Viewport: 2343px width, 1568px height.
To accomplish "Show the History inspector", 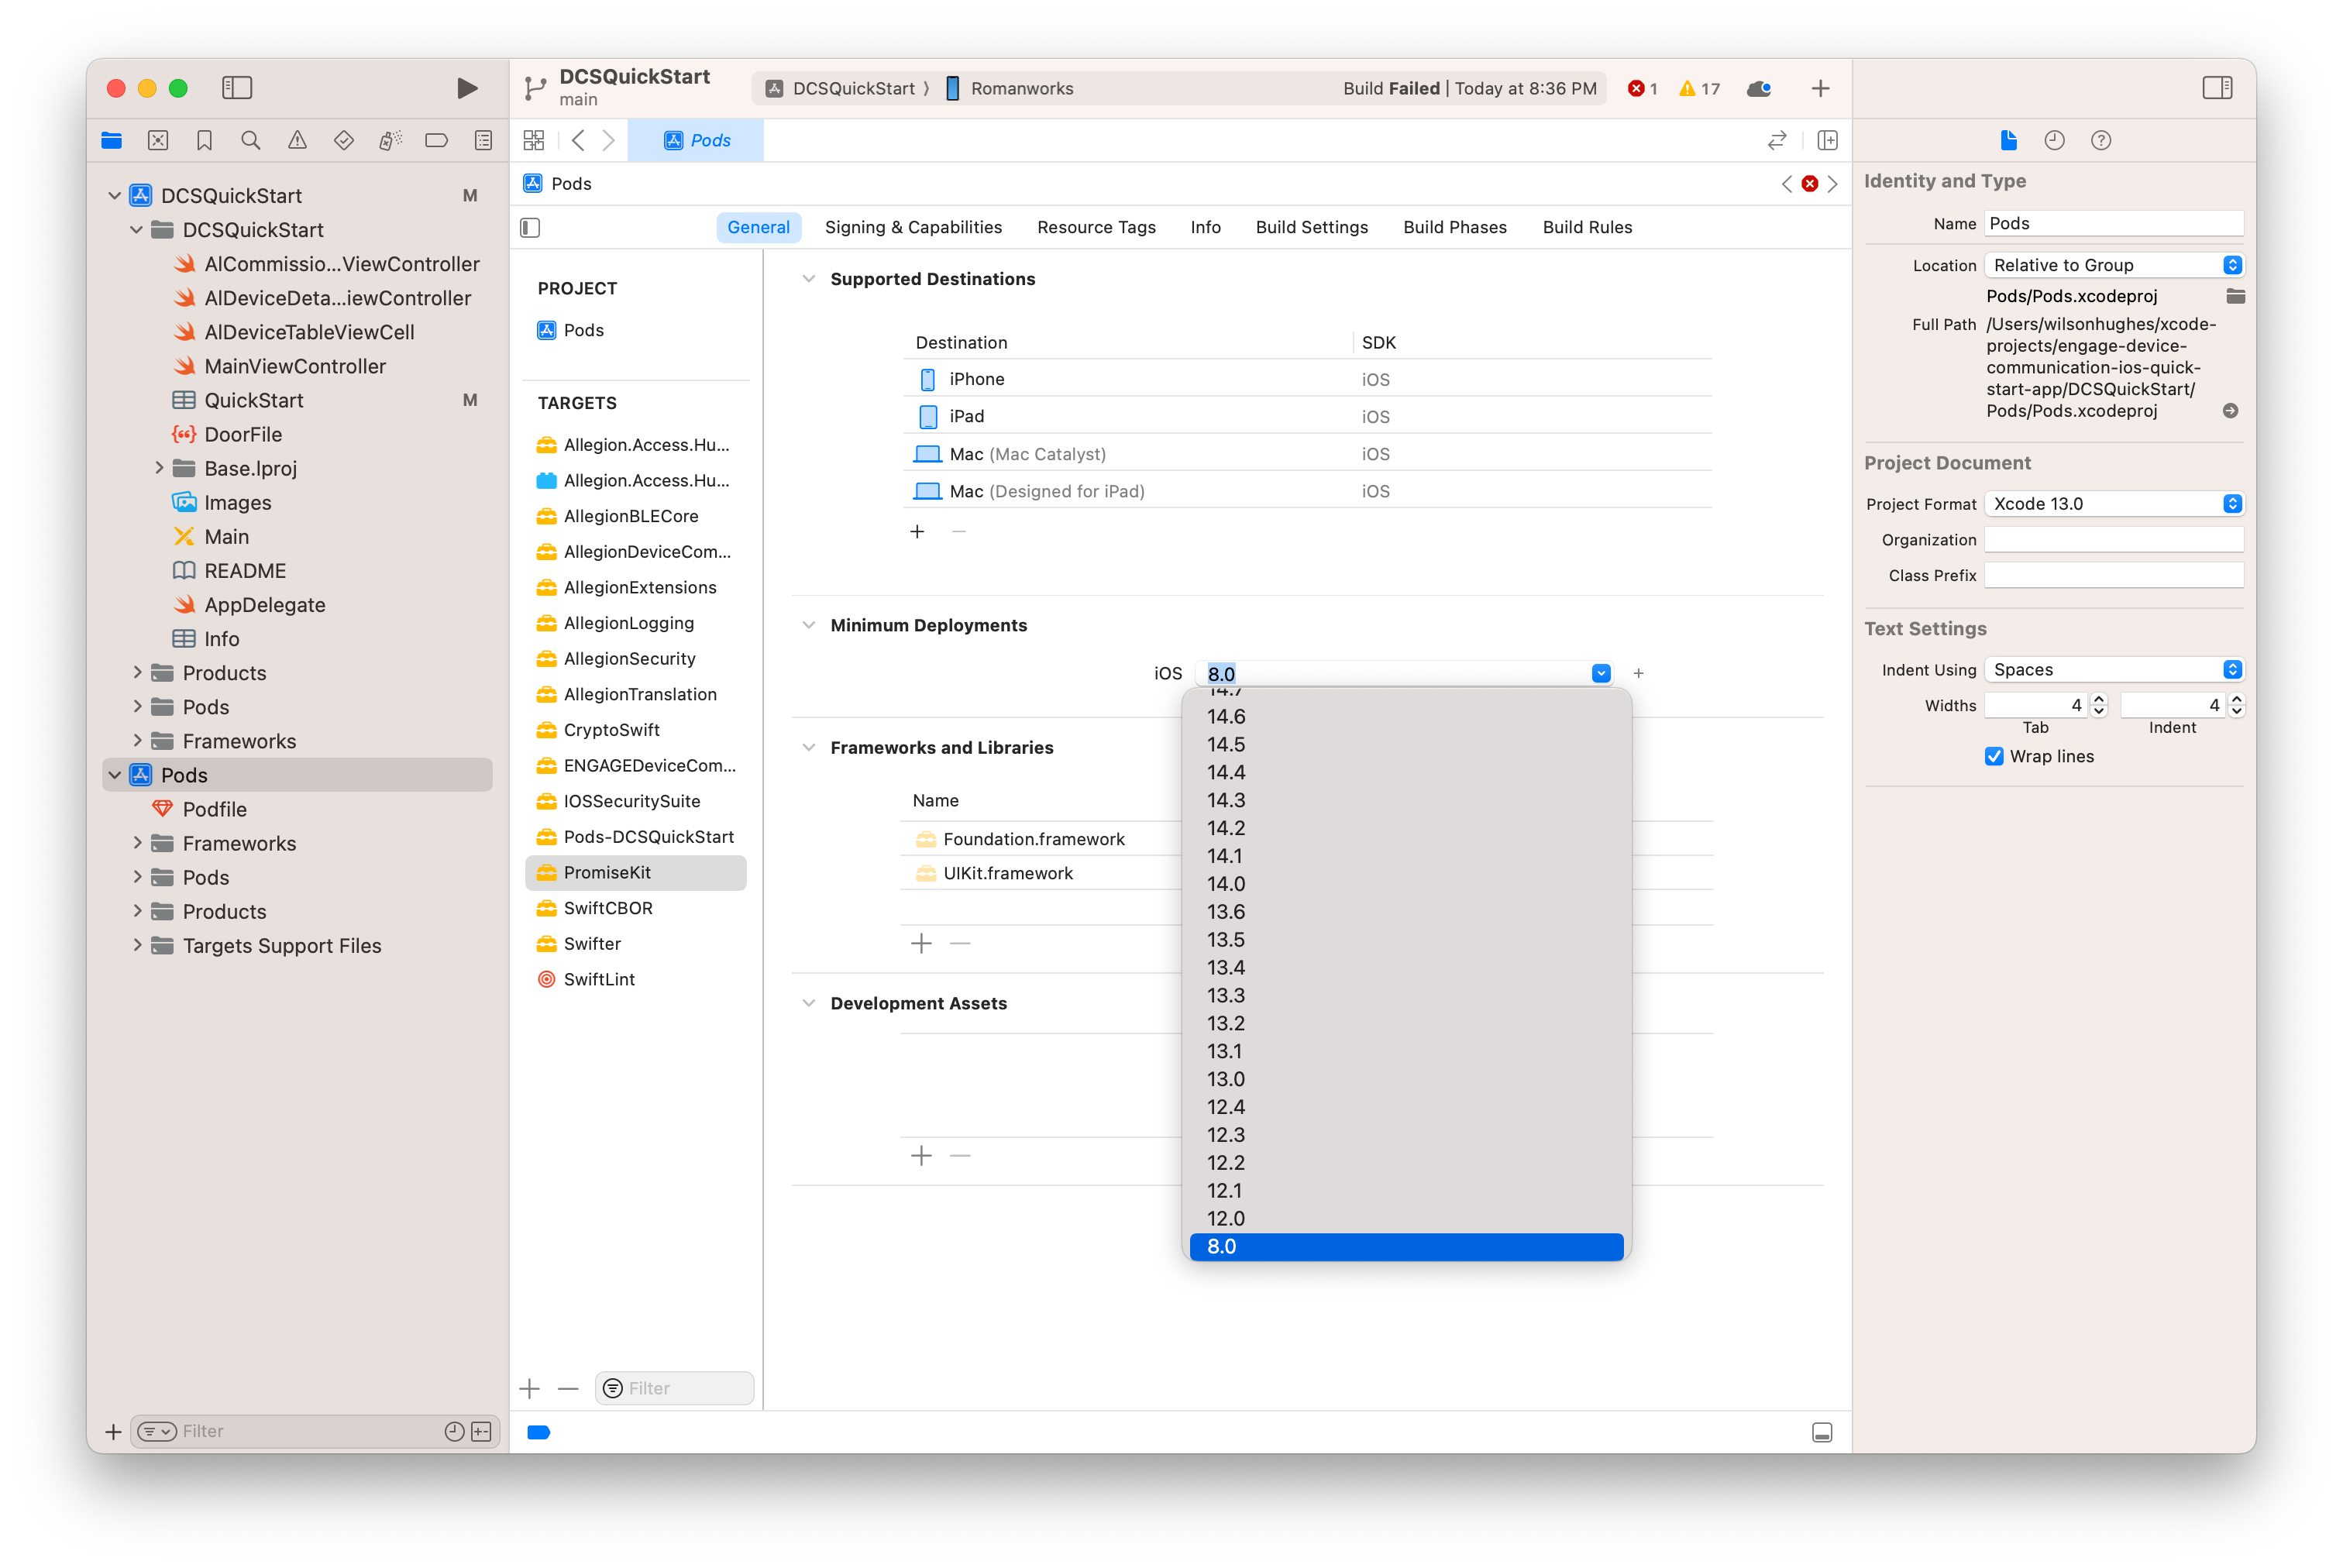I will click(x=2054, y=140).
